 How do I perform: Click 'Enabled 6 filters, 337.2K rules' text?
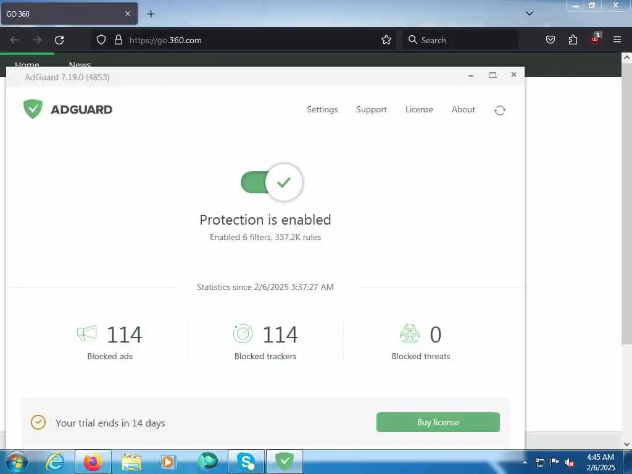click(265, 238)
